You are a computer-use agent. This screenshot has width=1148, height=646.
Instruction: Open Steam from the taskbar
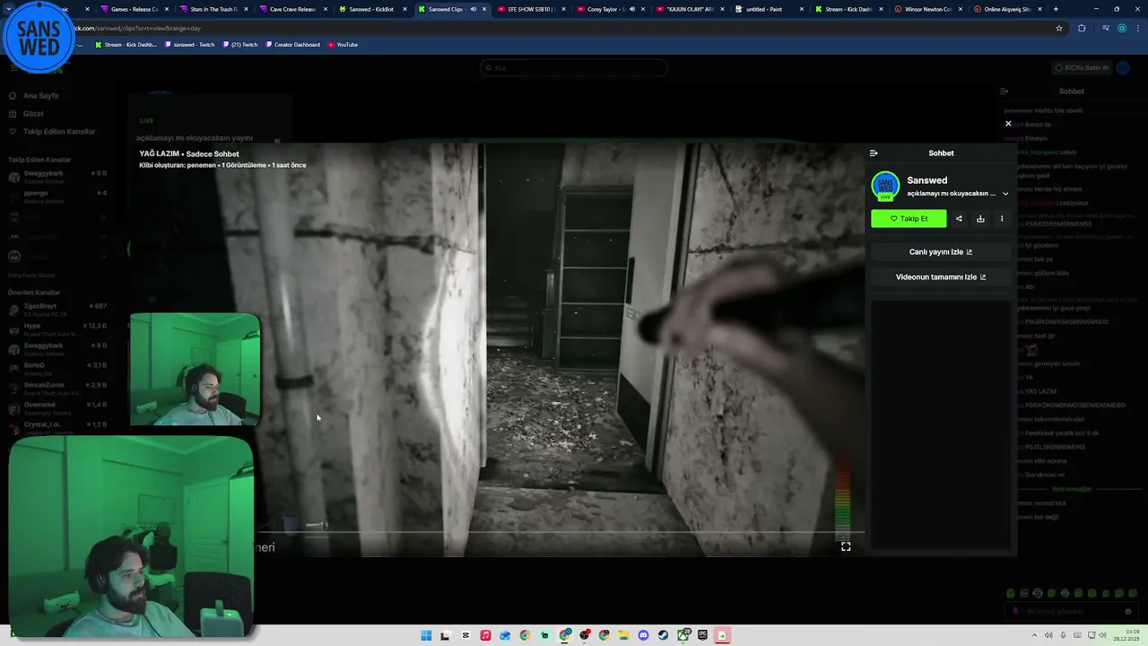(663, 635)
